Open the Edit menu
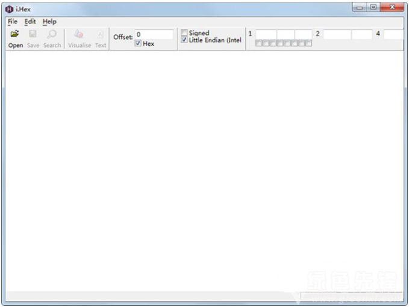This screenshot has width=409, height=307. (30, 22)
